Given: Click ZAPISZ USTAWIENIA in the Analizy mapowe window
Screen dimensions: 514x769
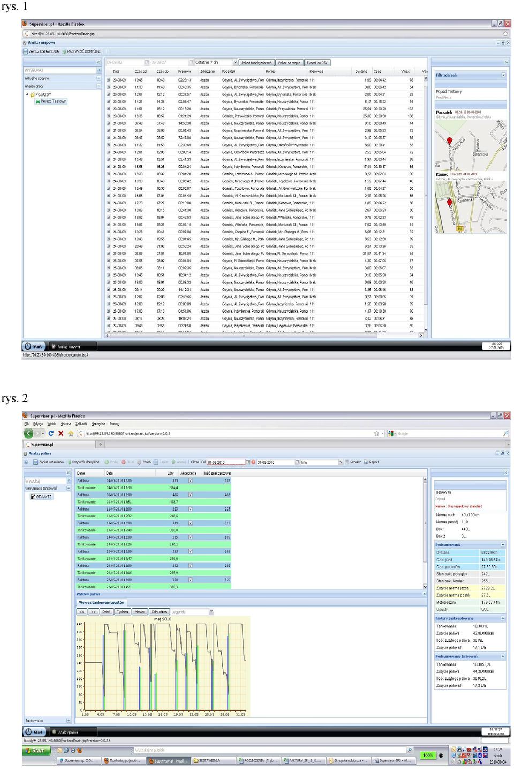Looking at the screenshot, I should point(41,51).
